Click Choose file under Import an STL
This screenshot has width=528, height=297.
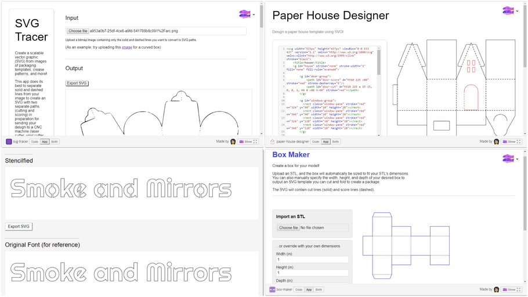[x=288, y=228]
